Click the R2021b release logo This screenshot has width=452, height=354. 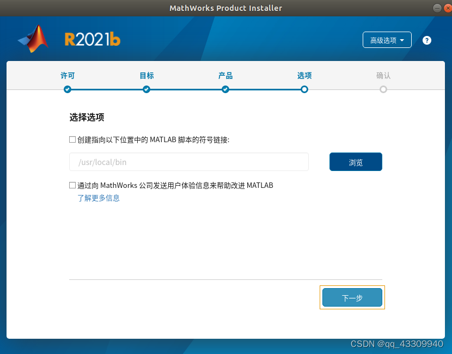pyautogui.click(x=92, y=40)
